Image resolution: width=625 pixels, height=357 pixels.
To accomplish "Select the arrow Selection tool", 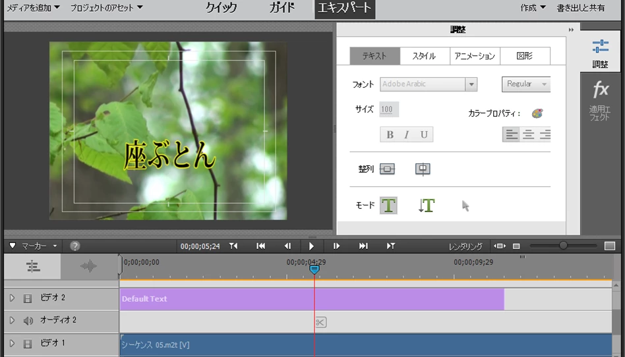I will [465, 206].
